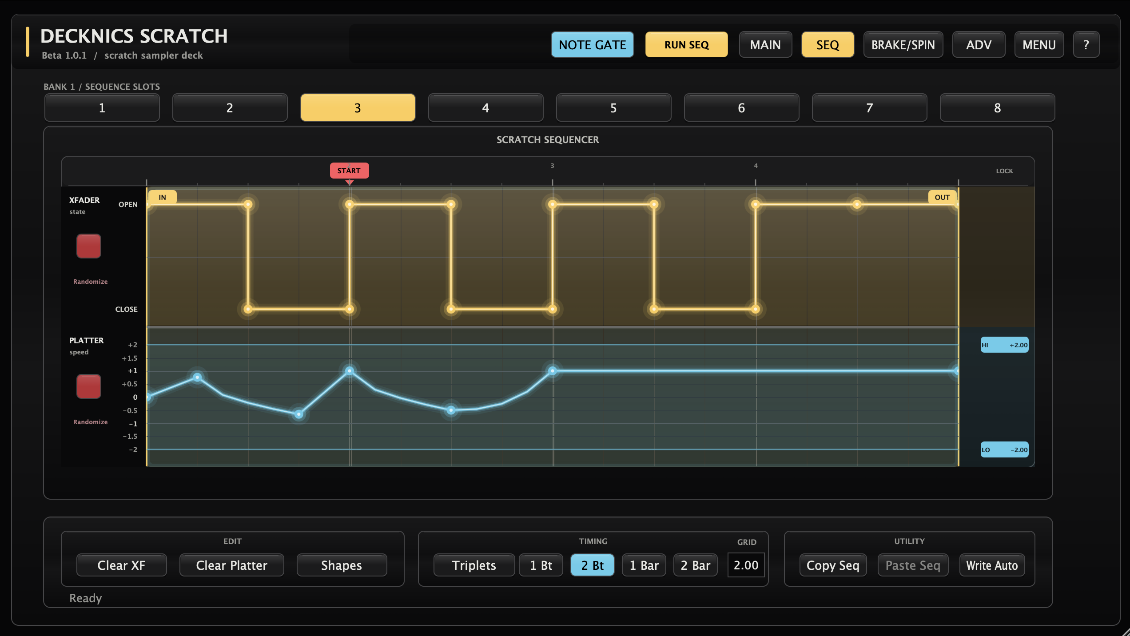This screenshot has height=636, width=1130.
Task: Click the XFADER open node at bar 3
Action: pyautogui.click(x=553, y=204)
